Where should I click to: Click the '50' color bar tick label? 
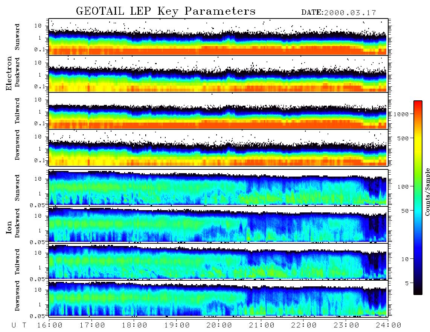click(405, 211)
